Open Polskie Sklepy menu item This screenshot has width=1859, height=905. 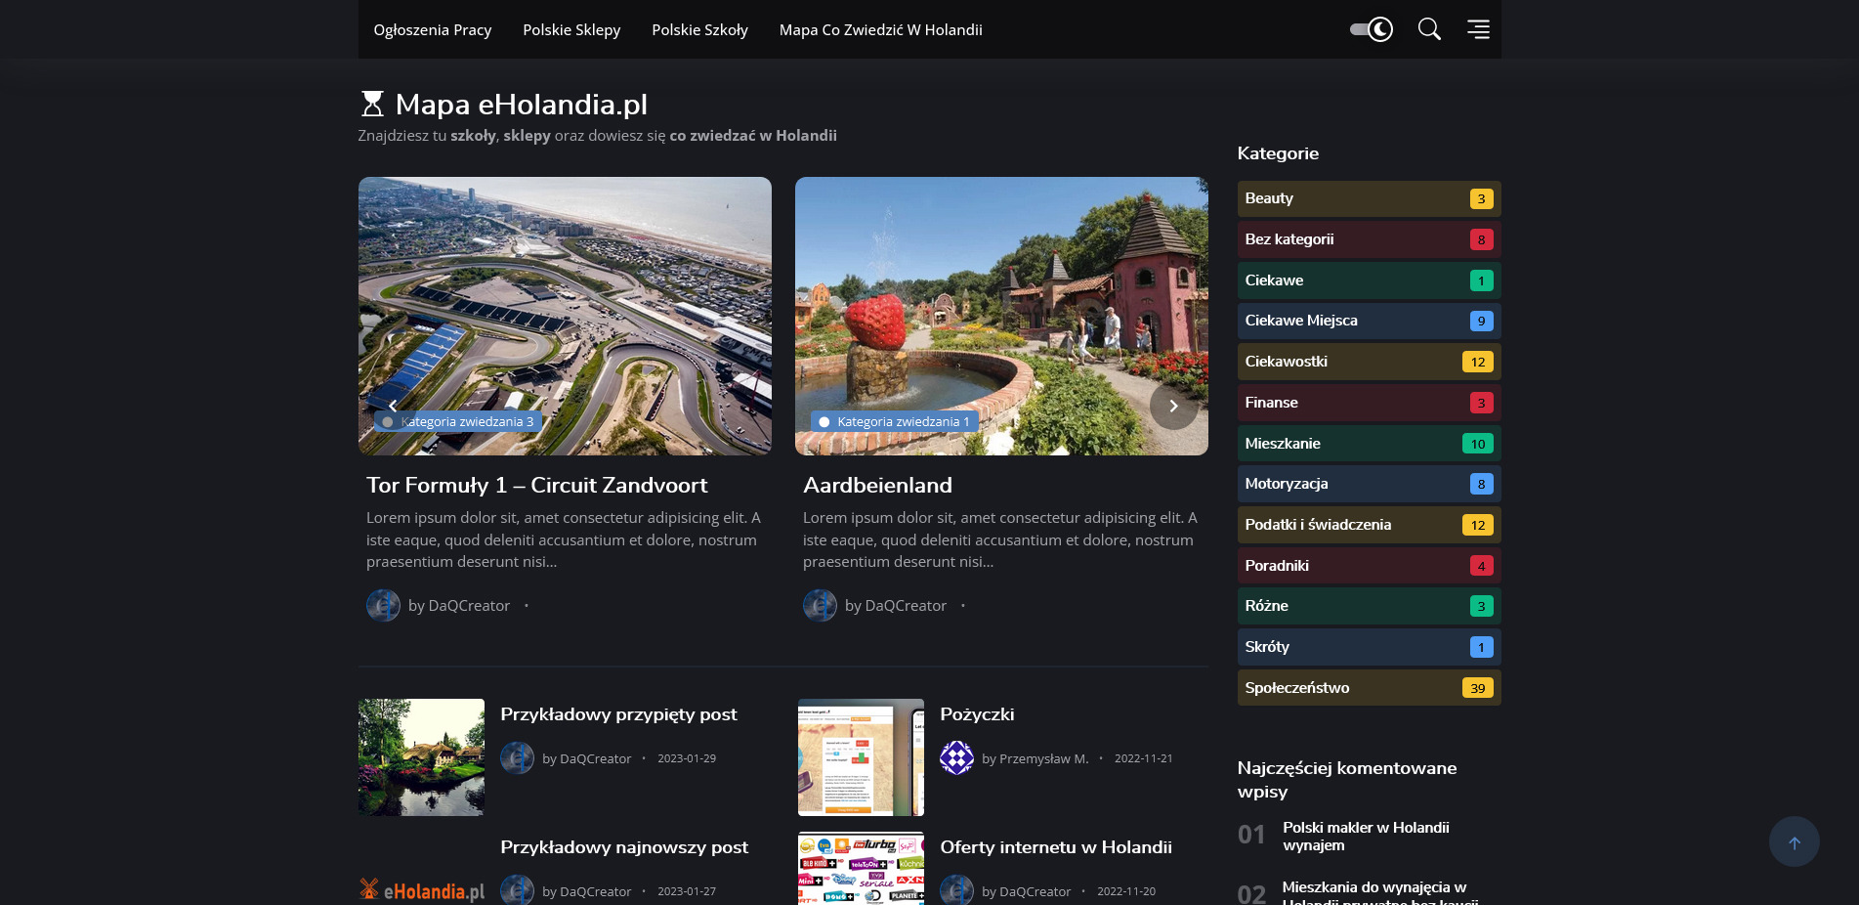pyautogui.click(x=571, y=29)
